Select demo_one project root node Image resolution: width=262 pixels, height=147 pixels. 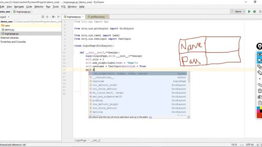click(x=7, y=22)
